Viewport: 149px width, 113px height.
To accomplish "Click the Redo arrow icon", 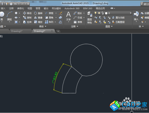I will coord(22,4).
